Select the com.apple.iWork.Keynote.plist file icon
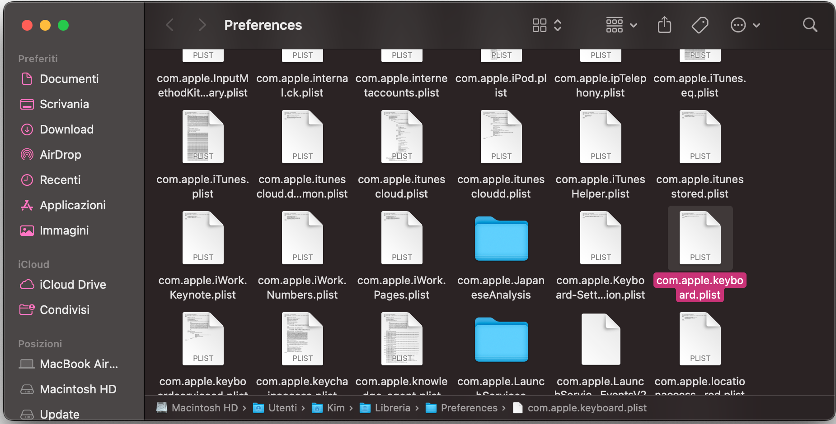This screenshot has height=424, width=836. click(203, 238)
